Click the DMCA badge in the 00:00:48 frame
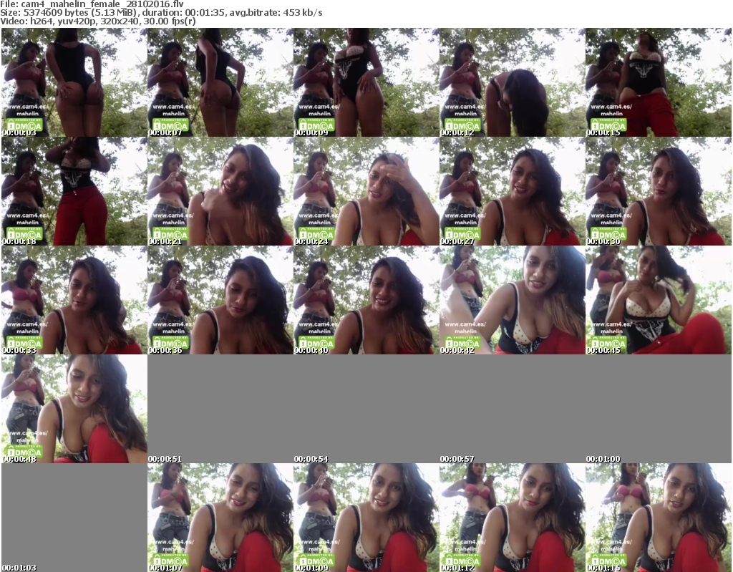The image size is (733, 572). point(21,450)
